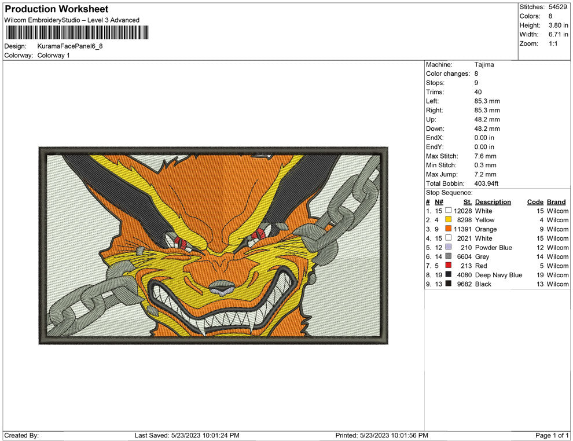Click the Max Stitch value 7.6 mm
The height and width of the screenshot is (441, 573).
tap(485, 156)
